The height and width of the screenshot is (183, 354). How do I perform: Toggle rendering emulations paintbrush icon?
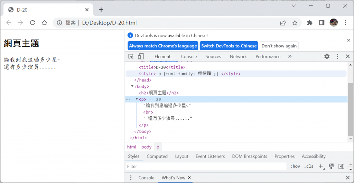tap(331, 166)
